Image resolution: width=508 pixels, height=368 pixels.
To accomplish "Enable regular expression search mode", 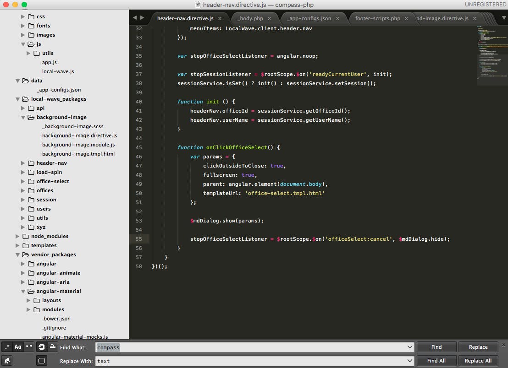I will 6,347.
